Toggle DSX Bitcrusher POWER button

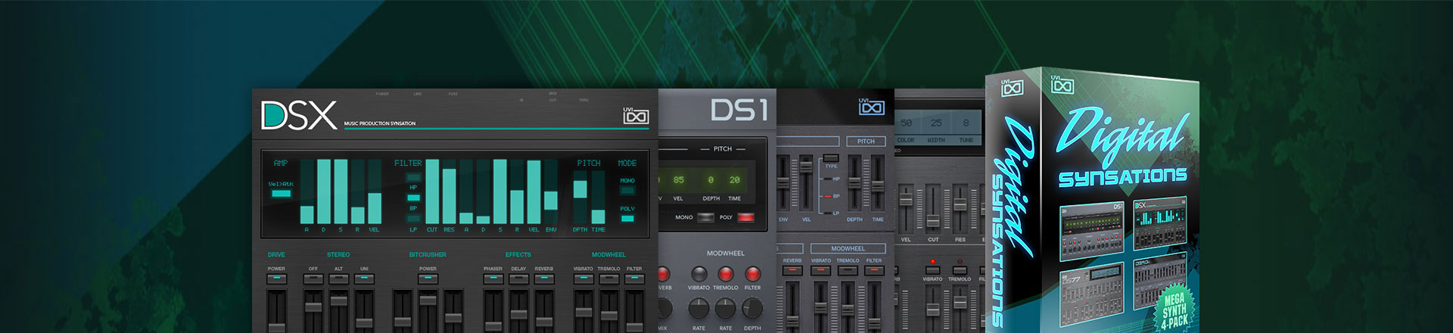click(428, 279)
